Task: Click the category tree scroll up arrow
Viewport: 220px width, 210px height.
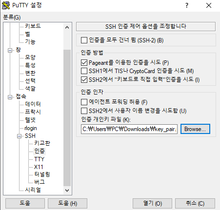Action: 67,27
